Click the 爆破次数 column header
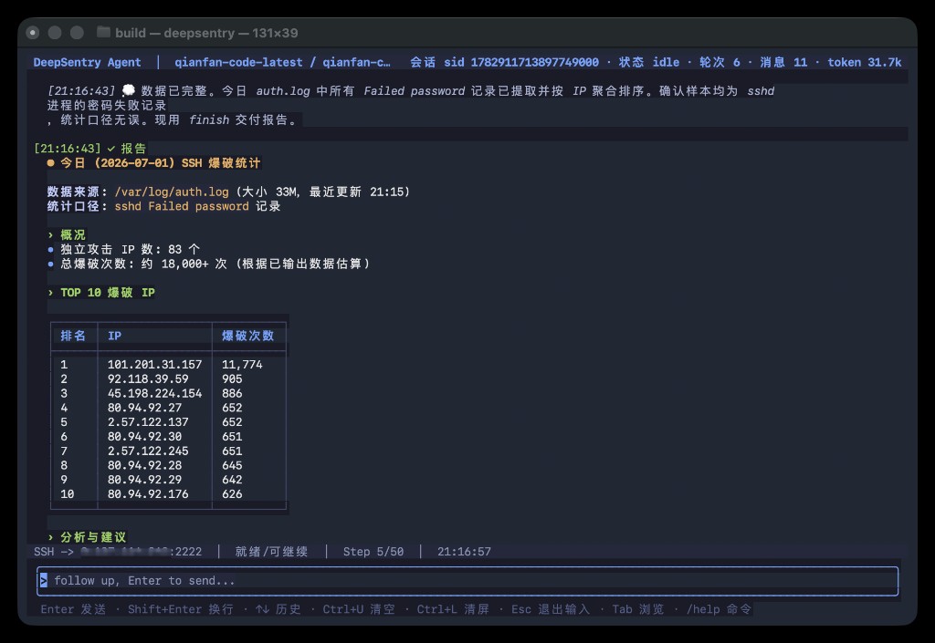This screenshot has width=935, height=643. (x=248, y=336)
